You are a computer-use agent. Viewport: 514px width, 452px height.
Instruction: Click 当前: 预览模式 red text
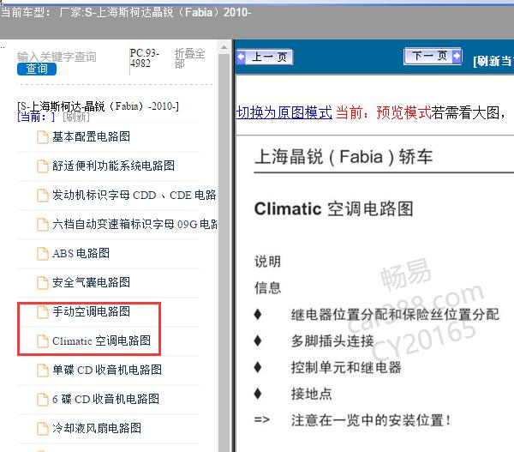(x=384, y=112)
